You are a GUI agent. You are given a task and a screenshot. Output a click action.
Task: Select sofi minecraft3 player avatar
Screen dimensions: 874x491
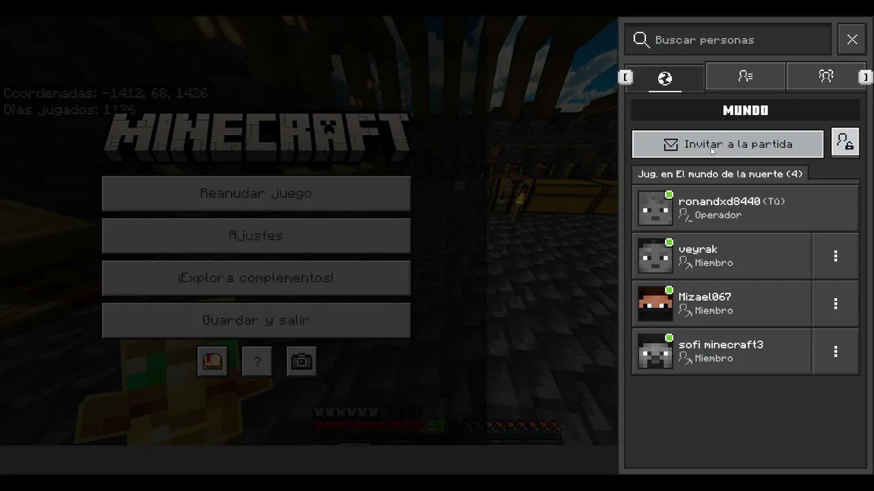pyautogui.click(x=655, y=351)
